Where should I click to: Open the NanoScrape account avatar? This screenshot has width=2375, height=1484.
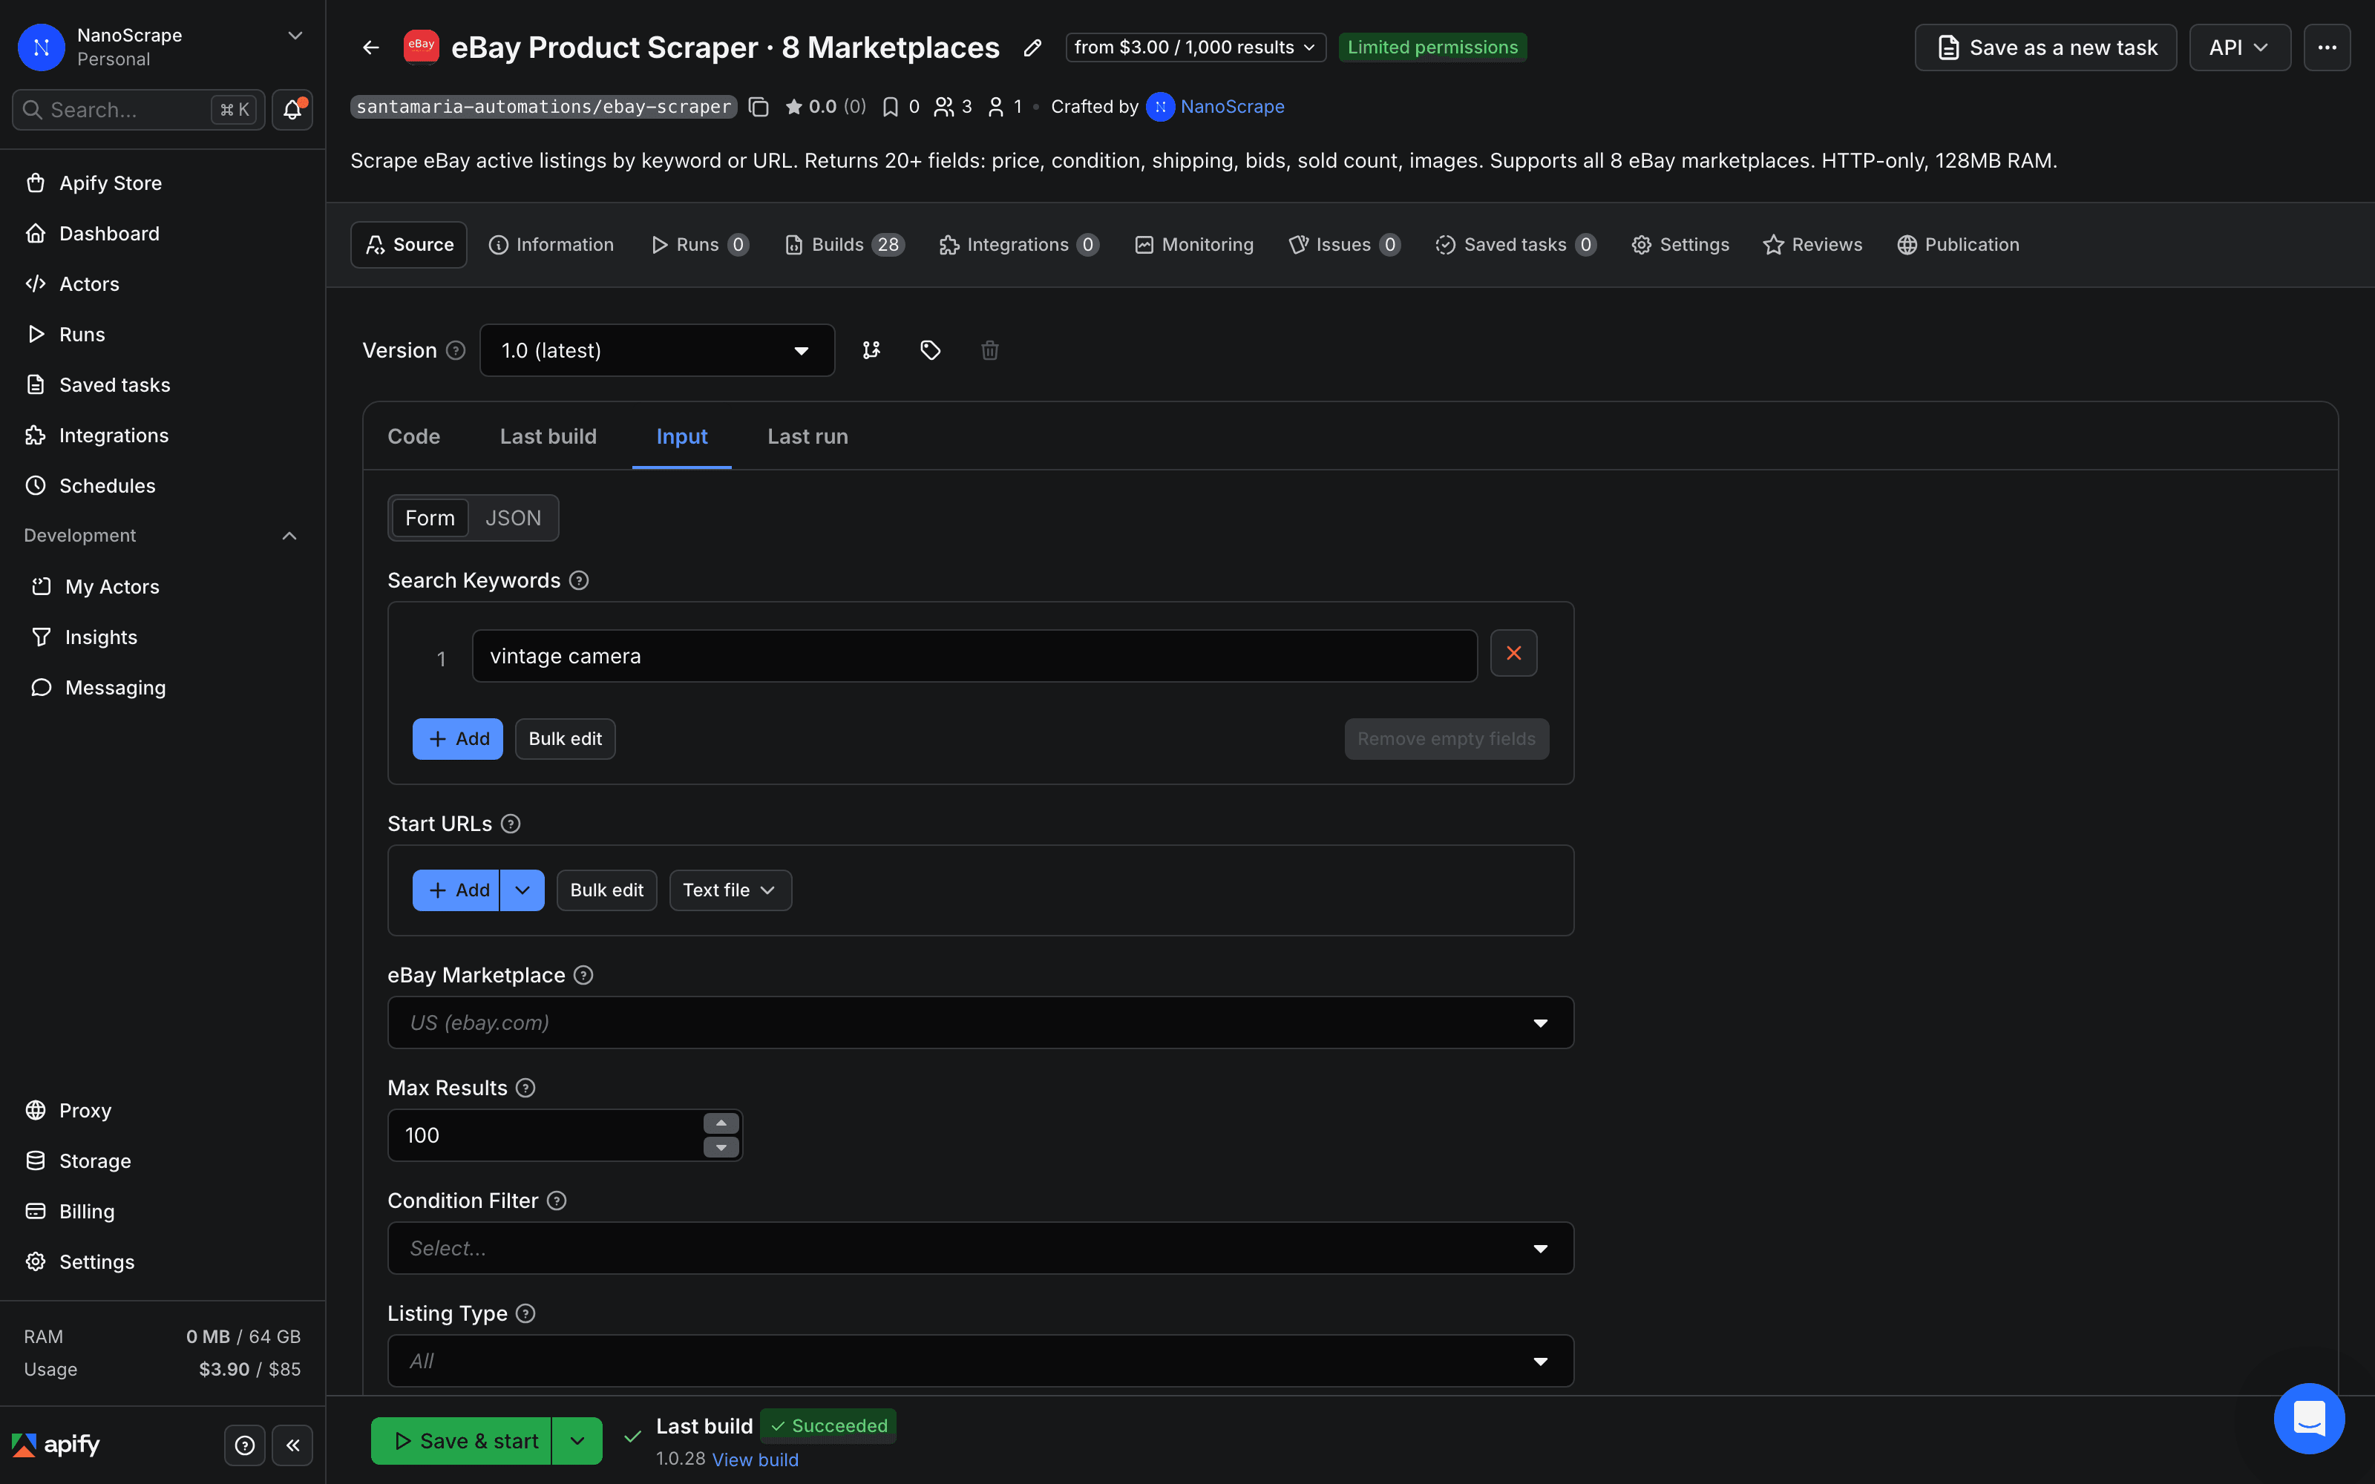pyautogui.click(x=42, y=47)
